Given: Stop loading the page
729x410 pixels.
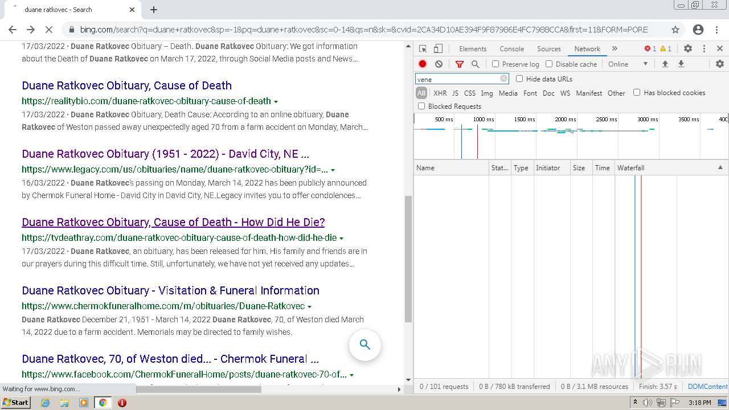Looking at the screenshot, I should pyautogui.click(x=50, y=30).
